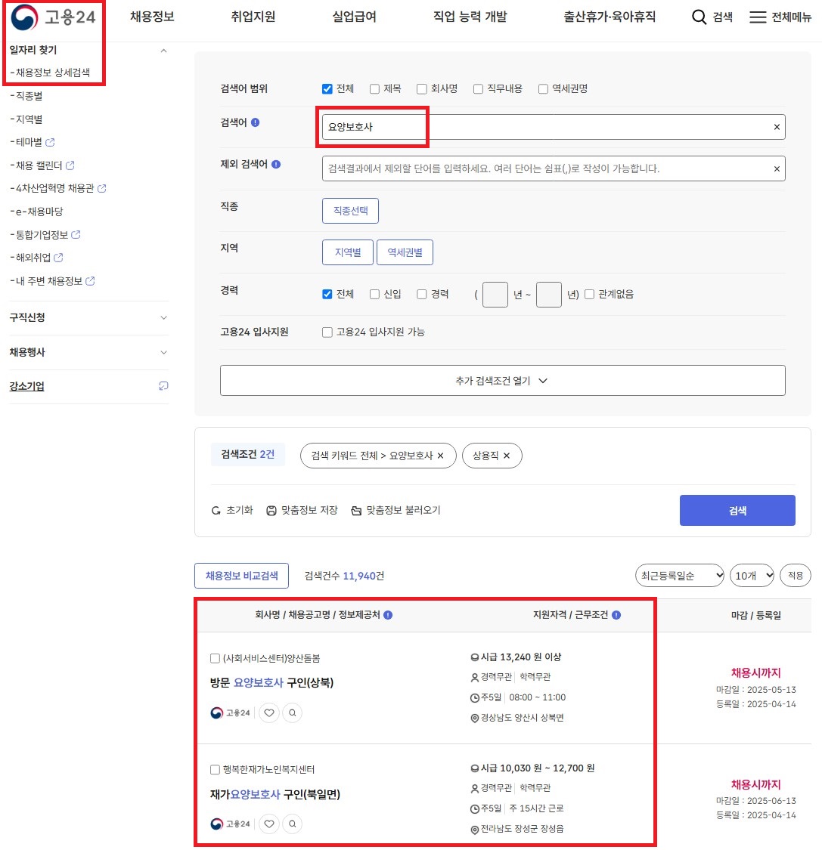The height and width of the screenshot is (850, 822).
Task: Open 직종선택 occupation selector
Action: tap(350, 212)
